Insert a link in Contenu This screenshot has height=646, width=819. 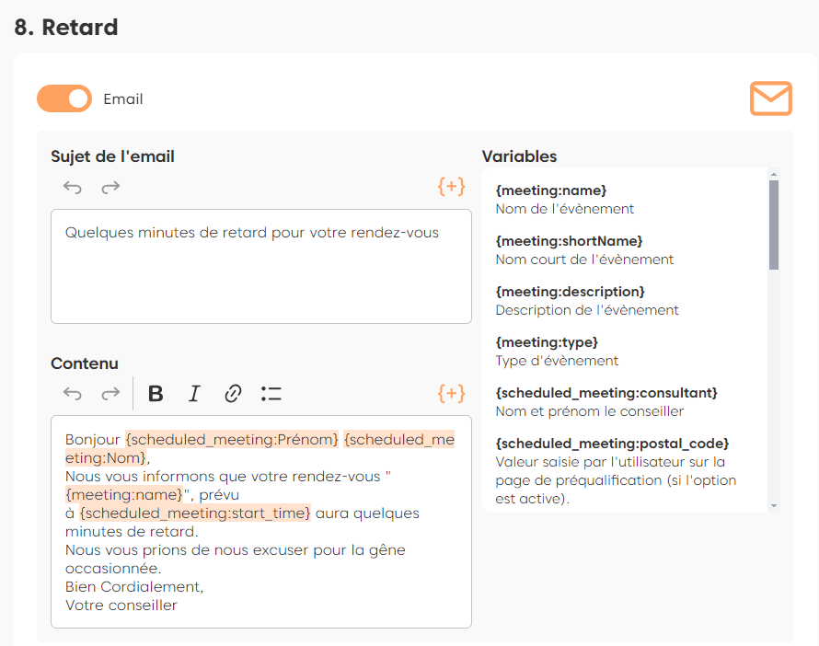[233, 394]
